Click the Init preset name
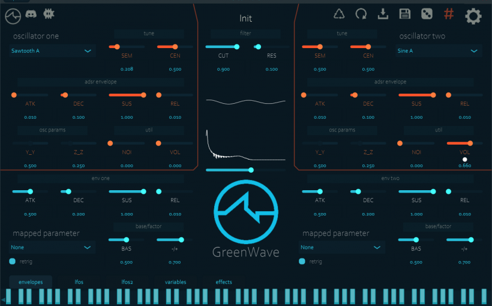492x306 pixels. pyautogui.click(x=246, y=18)
